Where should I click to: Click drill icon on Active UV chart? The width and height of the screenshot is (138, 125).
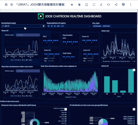[134, 70]
